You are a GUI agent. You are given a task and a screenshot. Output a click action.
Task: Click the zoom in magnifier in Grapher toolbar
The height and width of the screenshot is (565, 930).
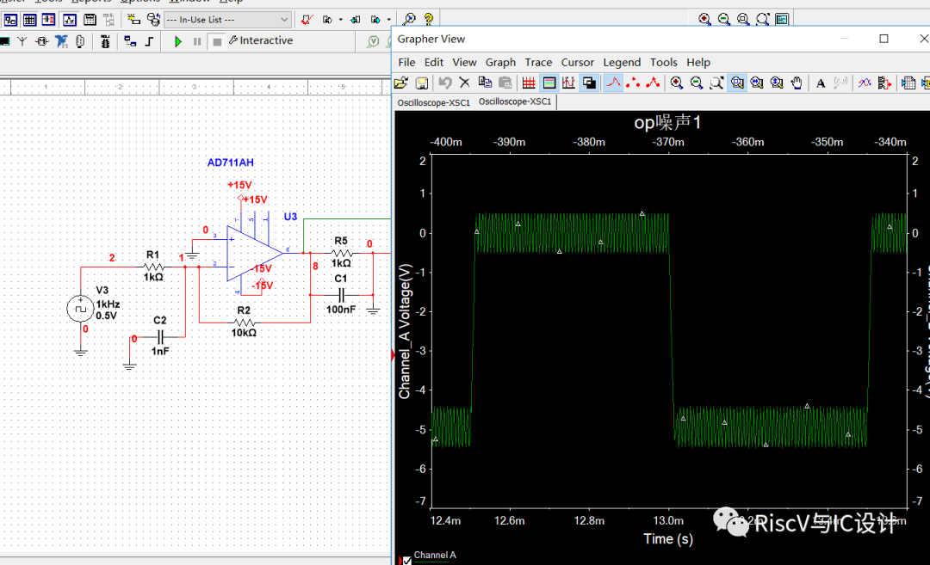[x=677, y=83]
